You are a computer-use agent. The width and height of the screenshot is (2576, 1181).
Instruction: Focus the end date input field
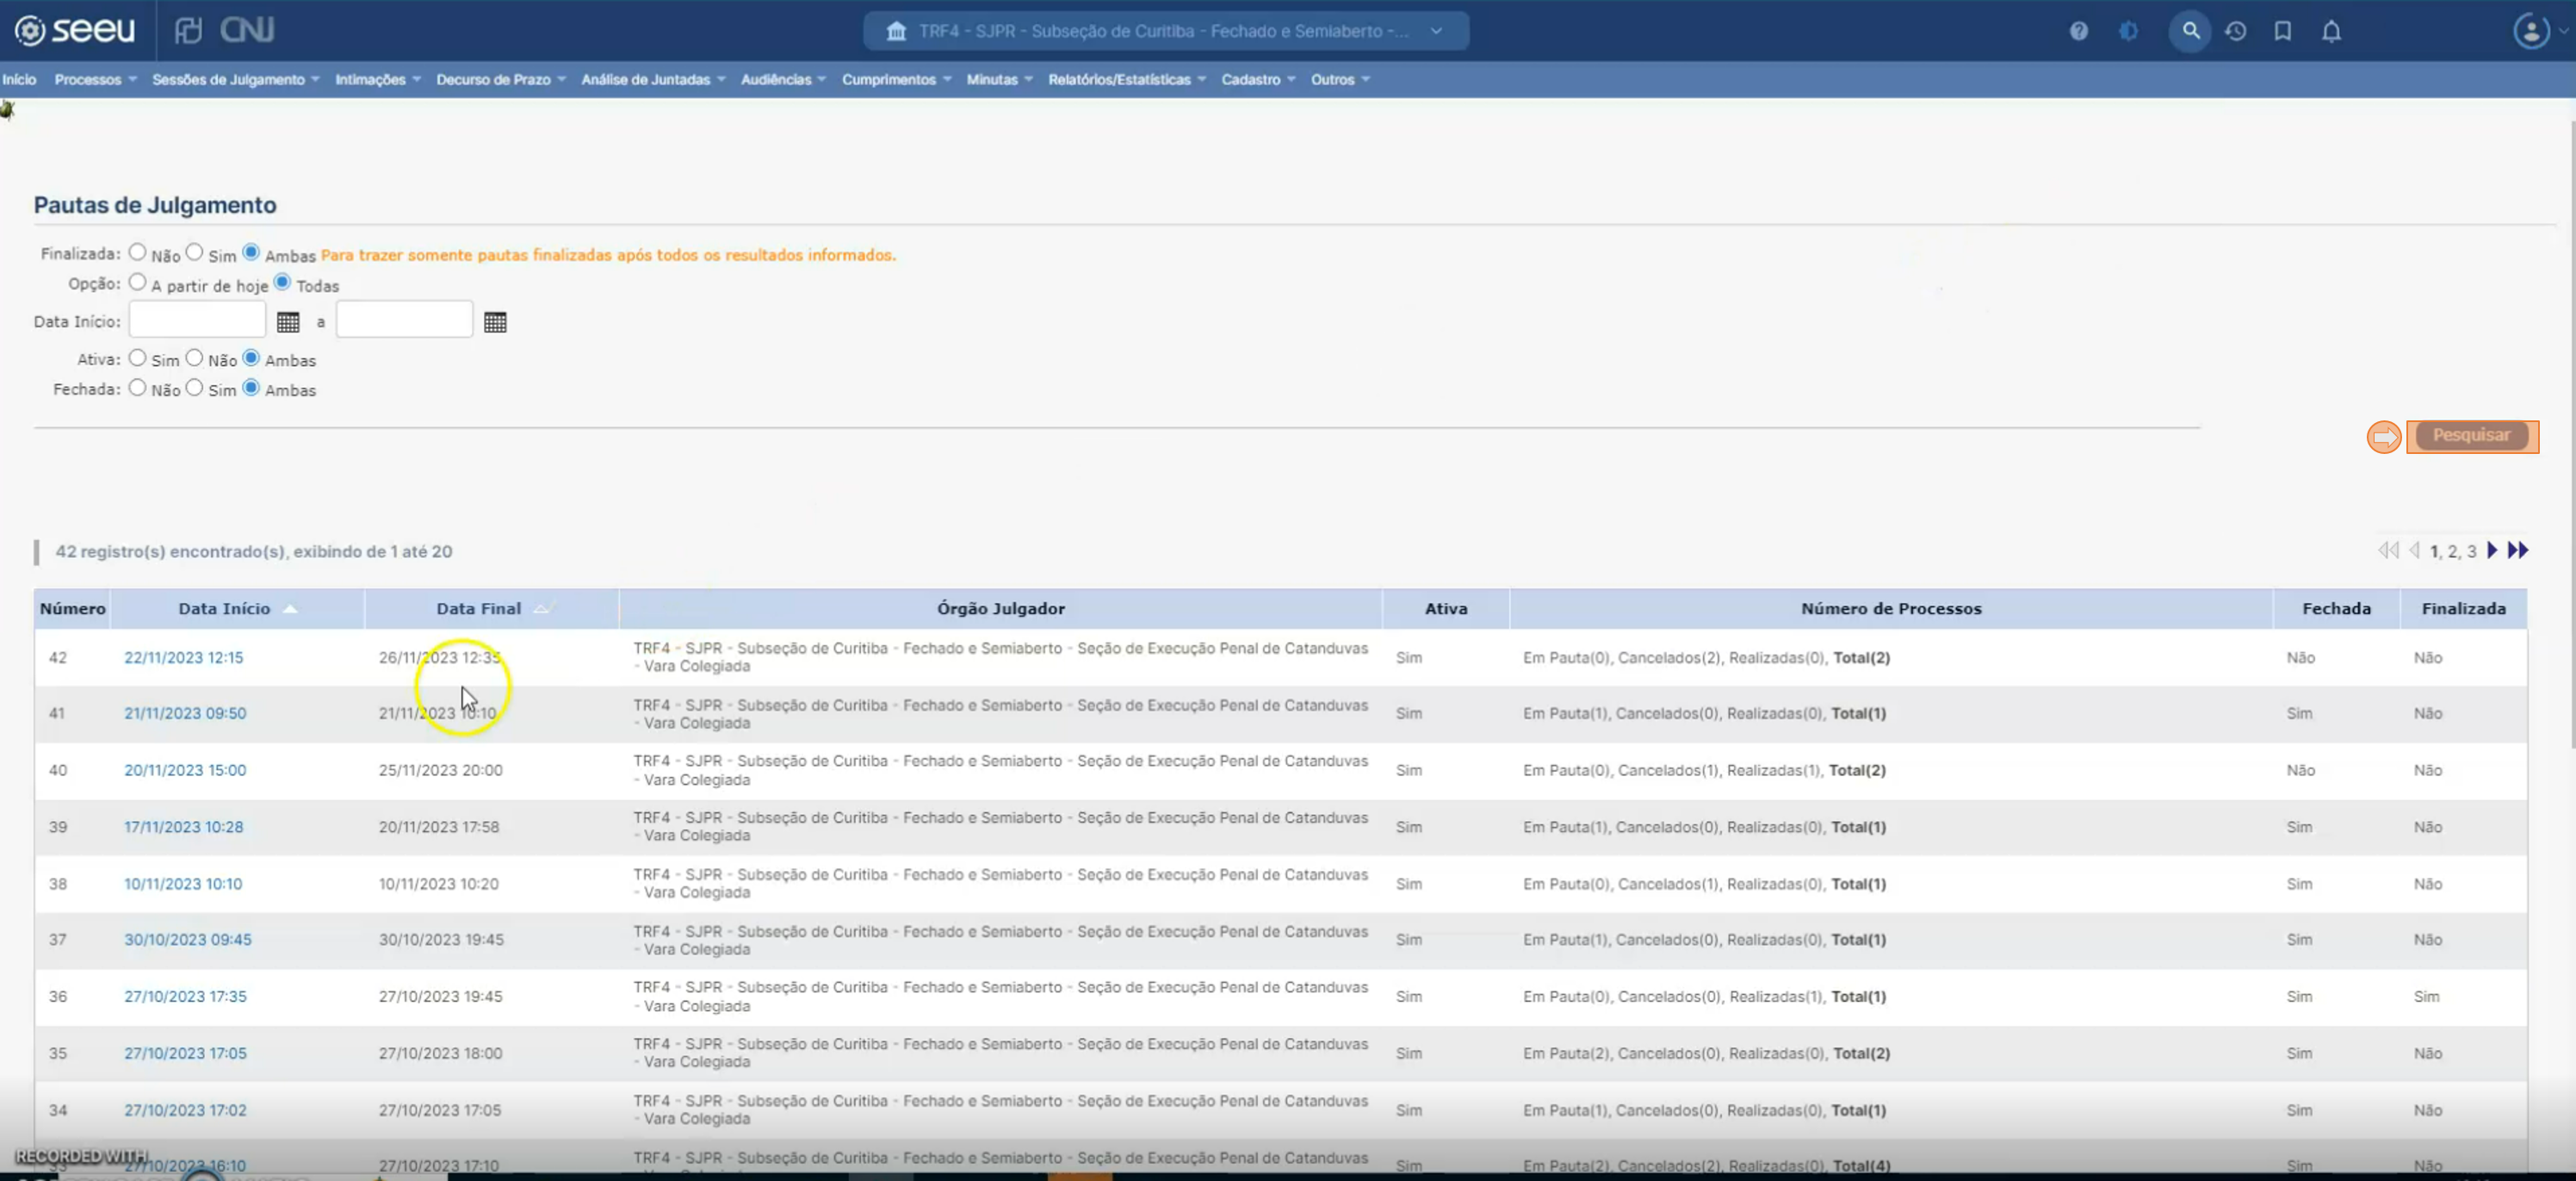404,320
